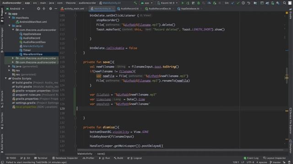Open the Layout Inspector
This screenshot has height=164, width=293.
[x=274, y=158]
